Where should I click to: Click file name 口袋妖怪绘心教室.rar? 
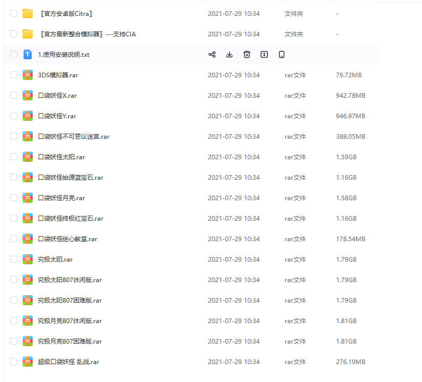[68, 239]
